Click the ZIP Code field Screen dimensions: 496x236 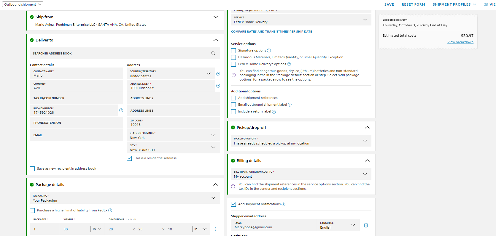174,123
